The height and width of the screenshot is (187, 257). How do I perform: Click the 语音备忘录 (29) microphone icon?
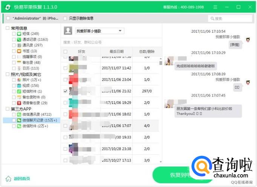[19, 103]
